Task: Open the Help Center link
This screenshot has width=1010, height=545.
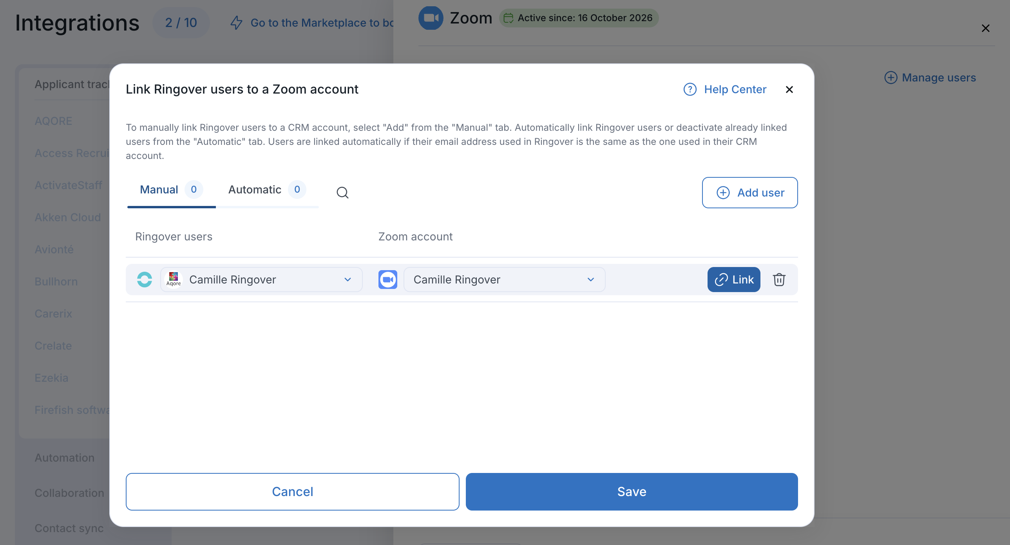Action: coord(735,89)
